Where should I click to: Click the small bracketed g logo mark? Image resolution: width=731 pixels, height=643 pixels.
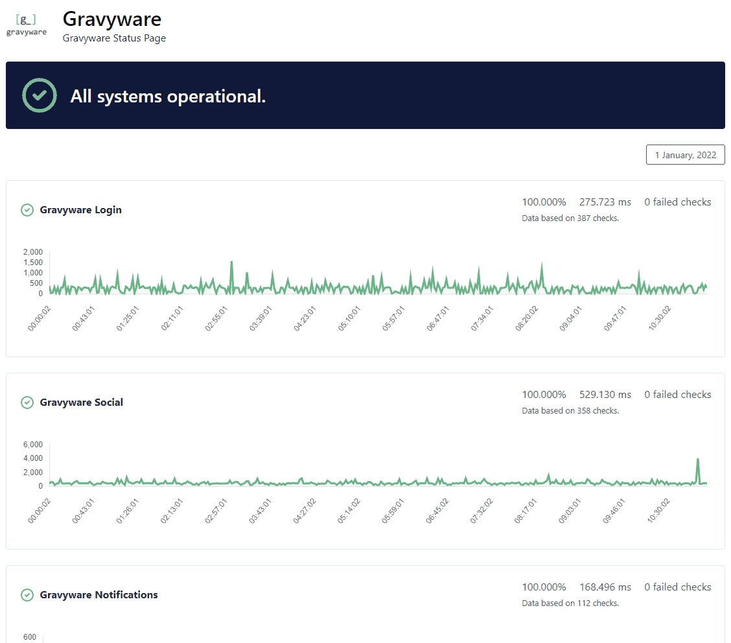click(26, 19)
